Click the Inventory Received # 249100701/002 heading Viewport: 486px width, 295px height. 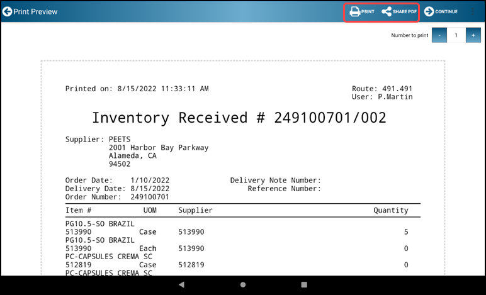point(239,118)
